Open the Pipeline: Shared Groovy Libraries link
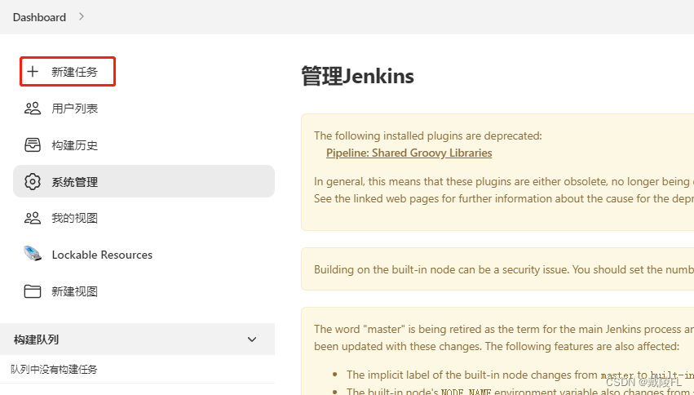 tap(409, 153)
